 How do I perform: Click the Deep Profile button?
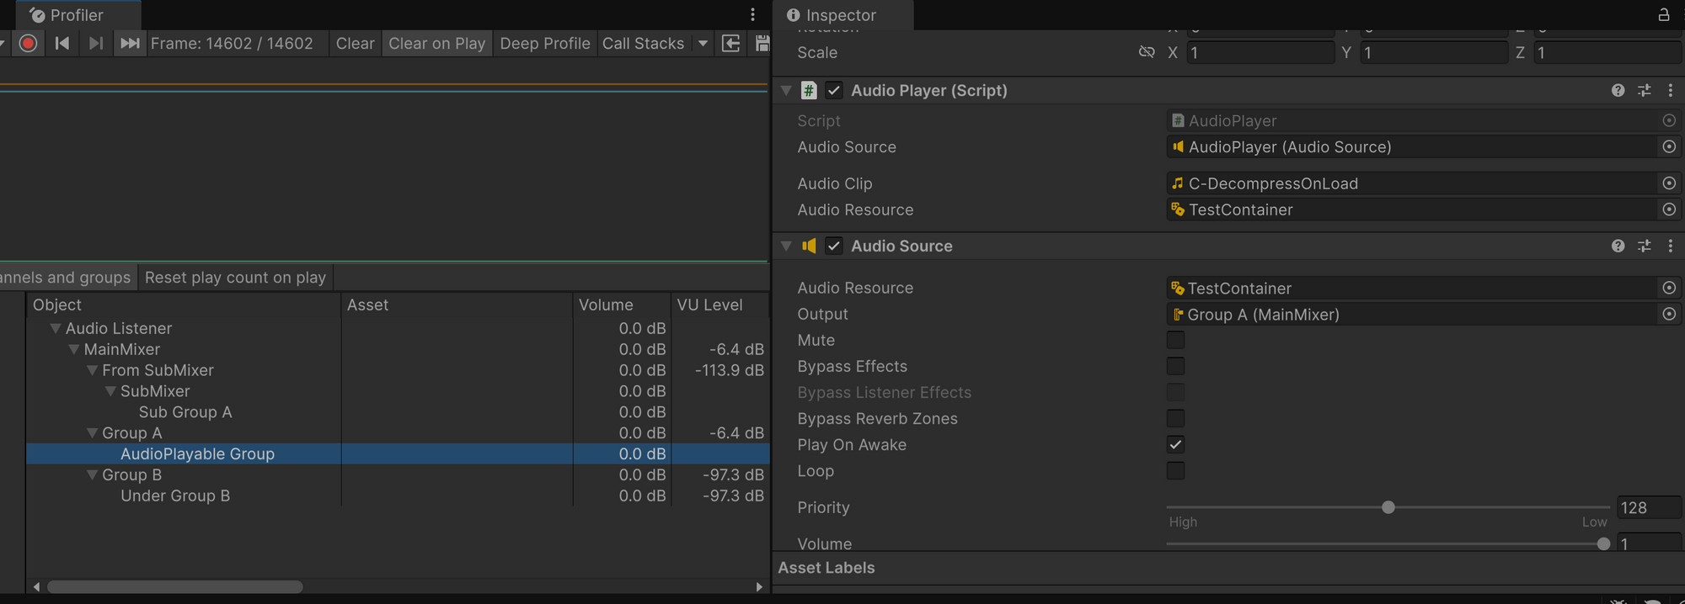click(x=544, y=43)
